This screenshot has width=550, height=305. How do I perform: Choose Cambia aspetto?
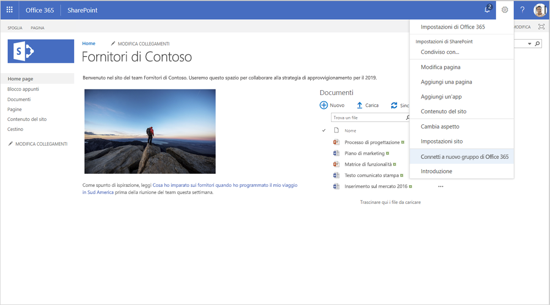click(x=440, y=126)
